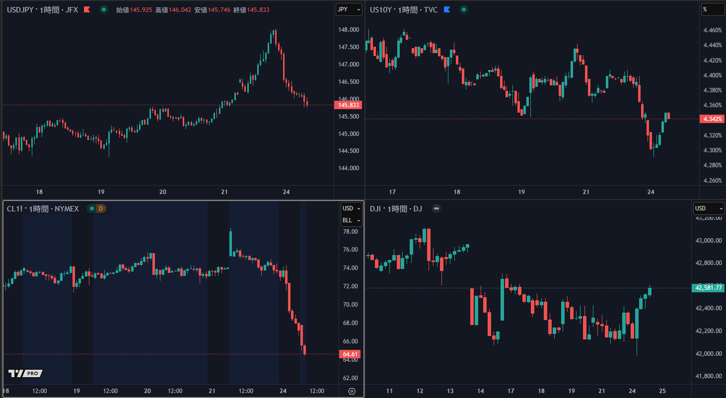Click the orange D delayed-data badge on CL1! chart
726x398 pixels.
tap(101, 208)
